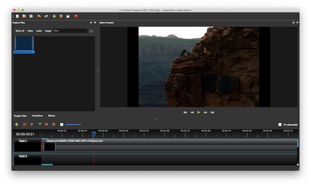Click the timeline zoom slider handle
Screen dimensions: 311x186
coord(80,124)
